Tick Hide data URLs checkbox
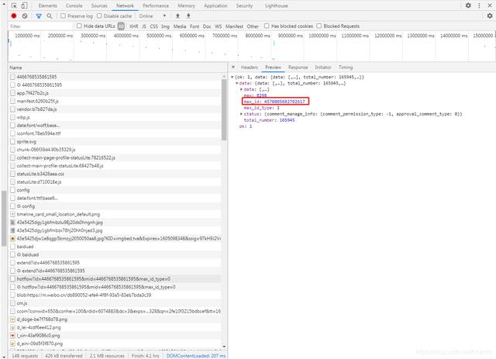Viewport: 496px width, 359px height. pos(77,26)
